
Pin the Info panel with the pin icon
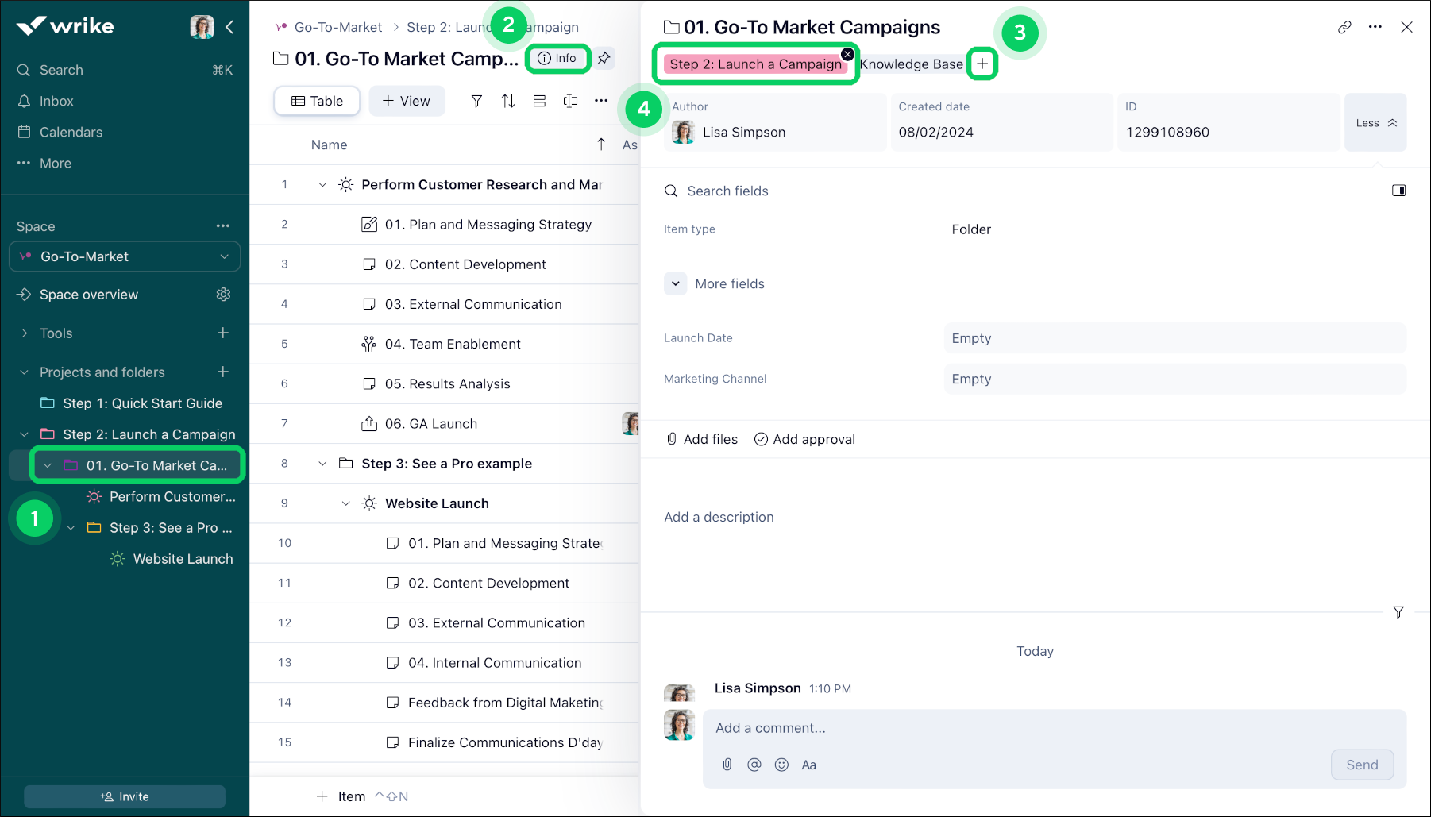click(604, 58)
